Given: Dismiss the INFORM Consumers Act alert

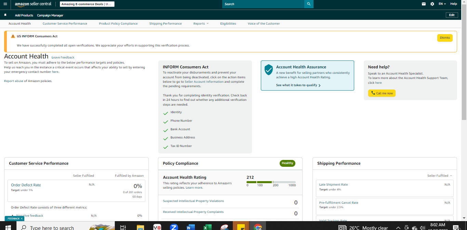Looking at the screenshot, I should click(x=445, y=38).
